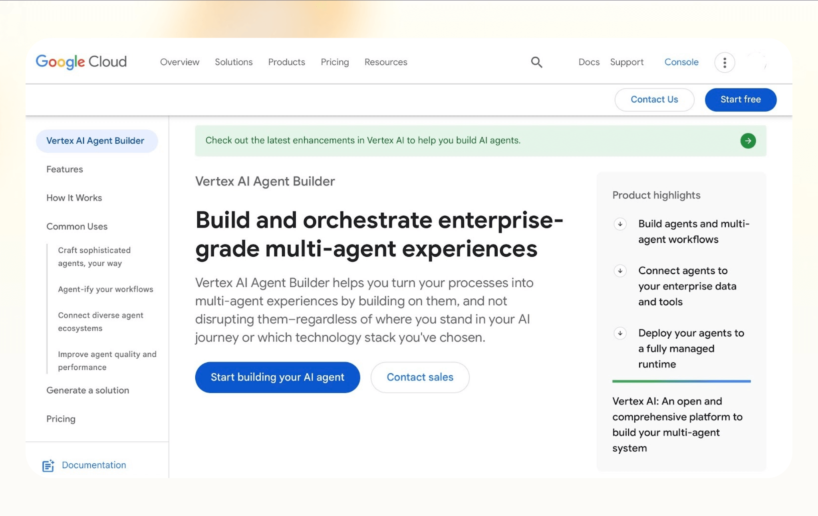The height and width of the screenshot is (516, 818).
Task: Jump to 'Agent-ify your workflows' section
Action: click(105, 289)
